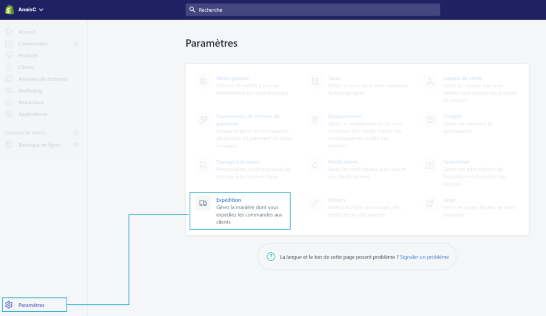546x316 pixels.
Task: Click the Recherche search field
Action: click(x=312, y=10)
